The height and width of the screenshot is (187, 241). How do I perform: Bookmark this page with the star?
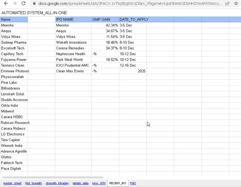click(236, 4)
